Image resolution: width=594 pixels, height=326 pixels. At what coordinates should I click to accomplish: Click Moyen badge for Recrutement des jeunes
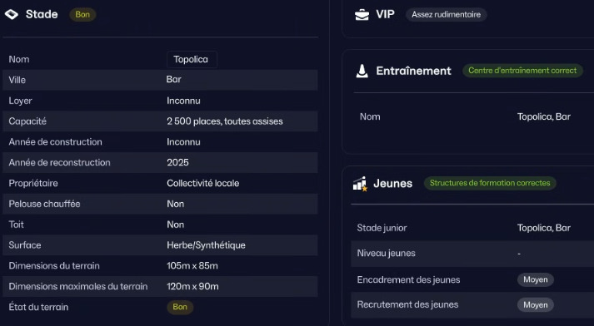[x=536, y=305]
